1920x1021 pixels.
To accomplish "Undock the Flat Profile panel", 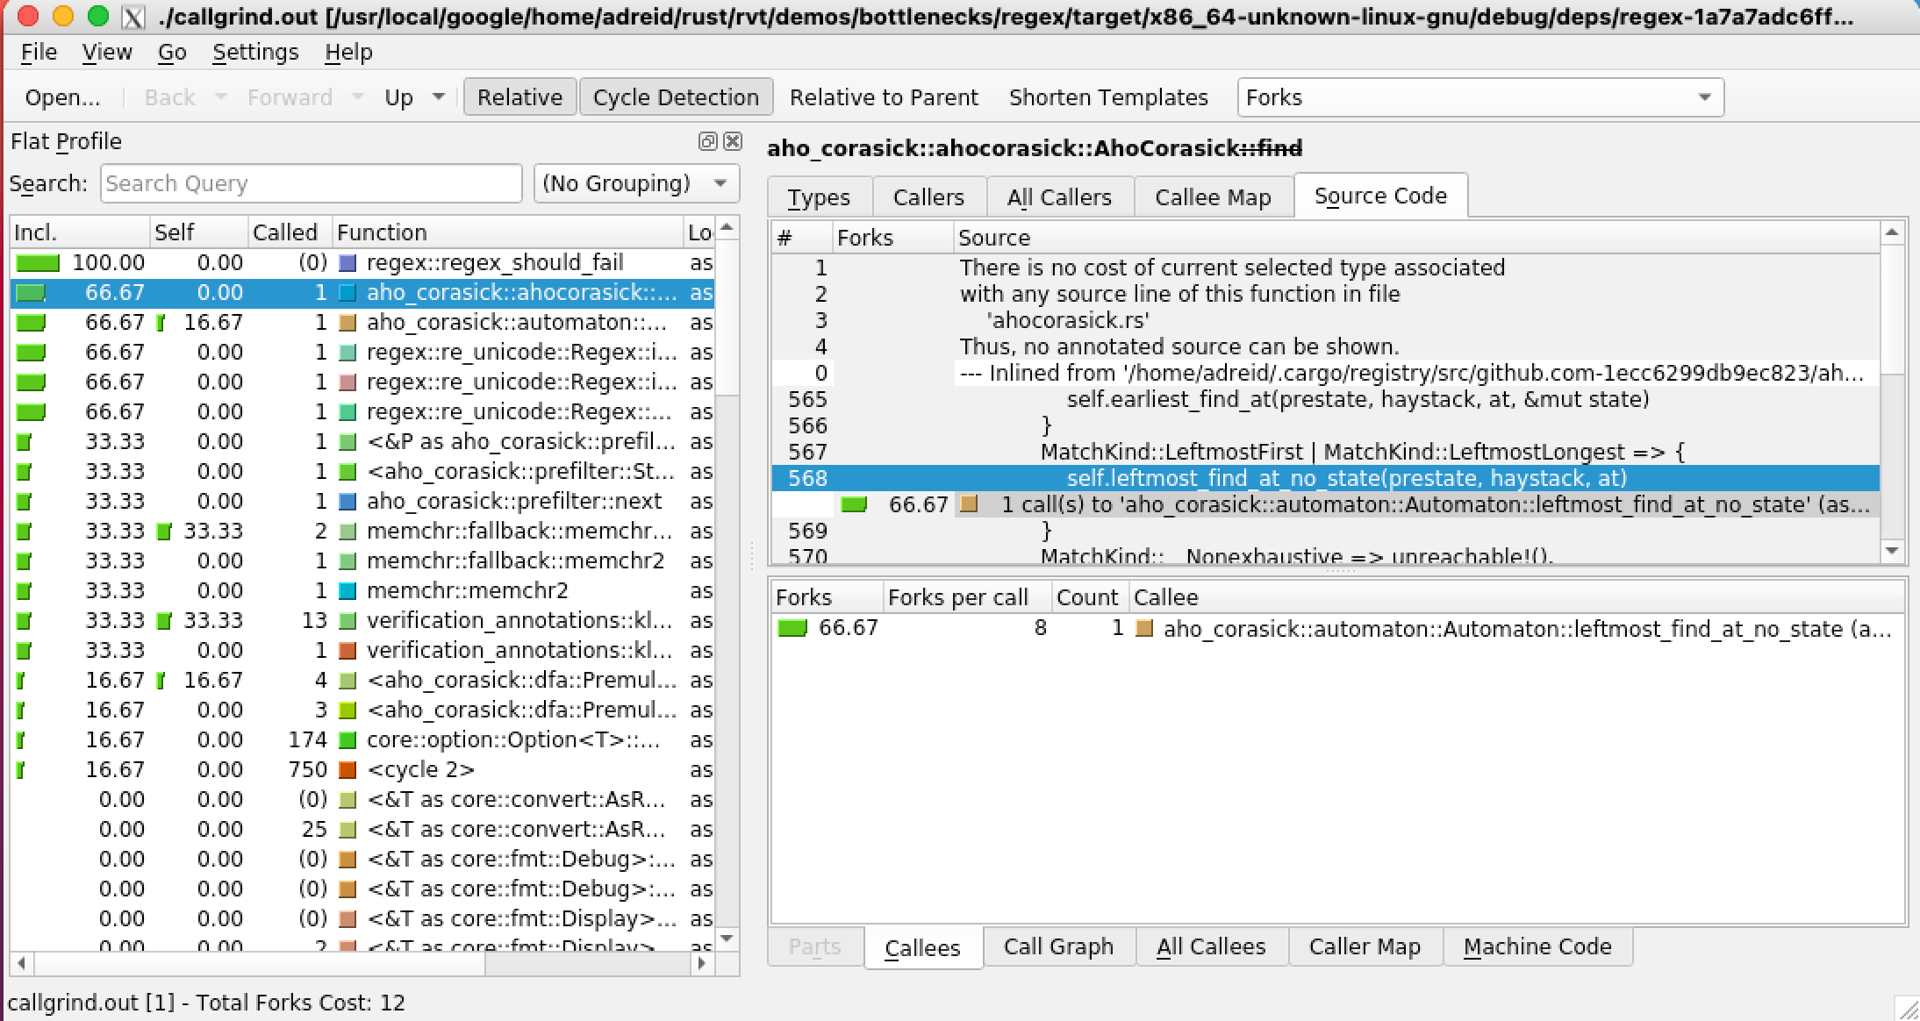I will pos(708,141).
